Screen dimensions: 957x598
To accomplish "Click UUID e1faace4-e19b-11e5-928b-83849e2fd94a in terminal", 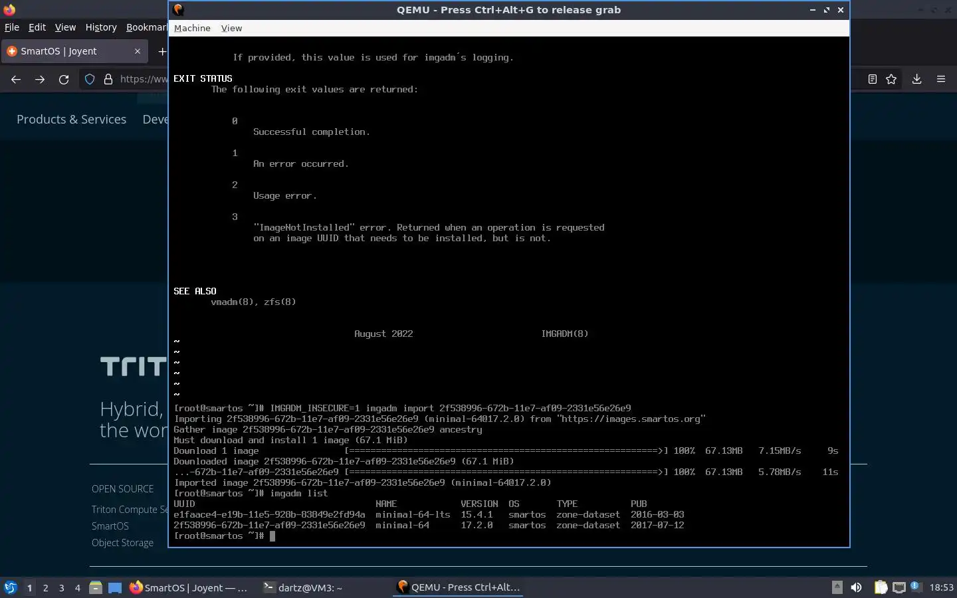I will click(x=269, y=514).
